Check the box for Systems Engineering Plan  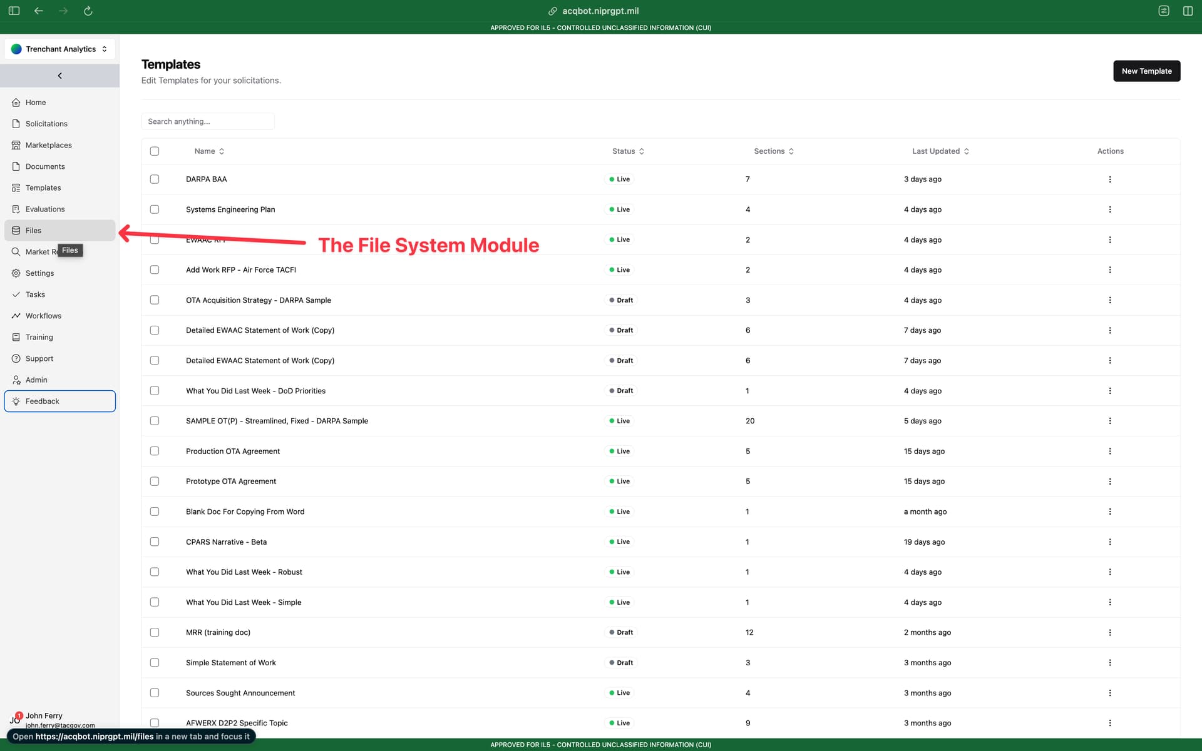tap(155, 209)
